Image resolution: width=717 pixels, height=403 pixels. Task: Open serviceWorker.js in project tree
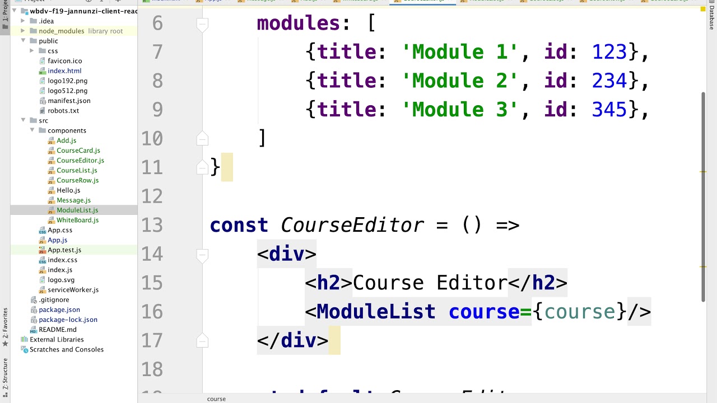point(73,290)
